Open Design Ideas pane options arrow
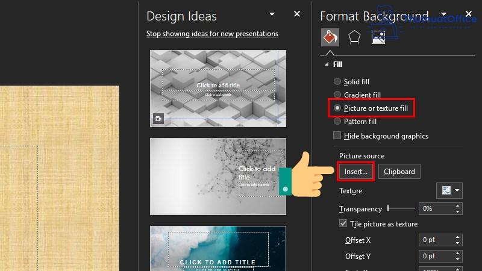 tap(272, 14)
